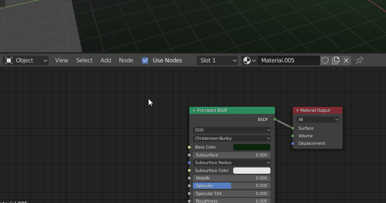Select the Principled BSDF node header
The height and width of the screenshot is (203, 386).
point(232,110)
